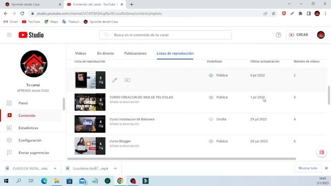The image size is (331, 186).
Task: Open the account avatar menu in Studio header
Action: 321,35
